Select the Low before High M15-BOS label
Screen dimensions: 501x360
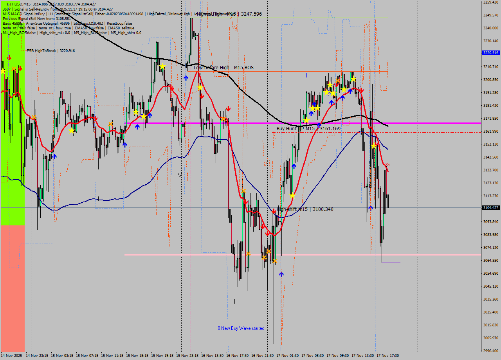pos(223,68)
